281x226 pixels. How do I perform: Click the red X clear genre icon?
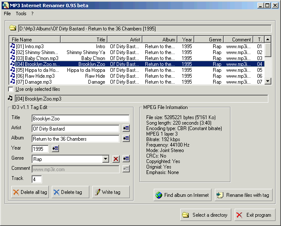pyautogui.click(x=116, y=159)
